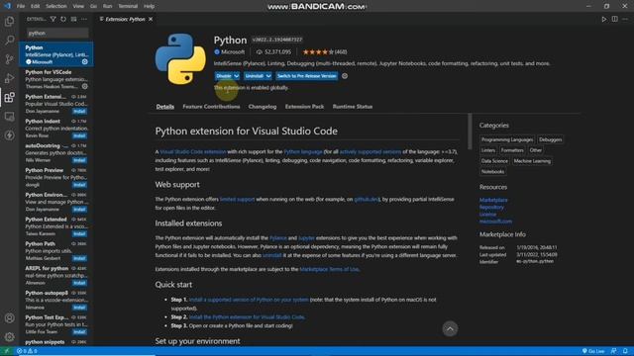Open manage gear on the Python Microsoft entry
Image resolution: width=634 pixels, height=356 pixels.
(x=85, y=61)
